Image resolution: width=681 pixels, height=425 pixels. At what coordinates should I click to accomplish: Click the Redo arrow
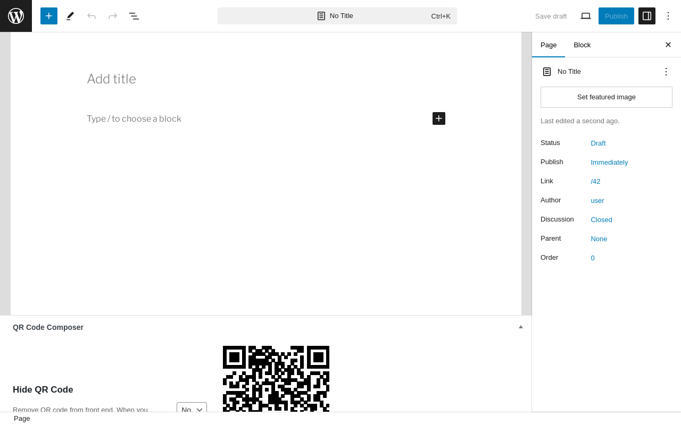click(113, 16)
